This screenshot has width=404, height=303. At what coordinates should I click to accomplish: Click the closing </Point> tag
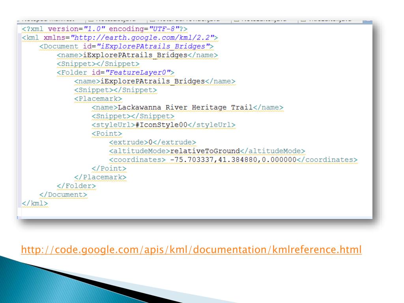[x=109, y=168]
